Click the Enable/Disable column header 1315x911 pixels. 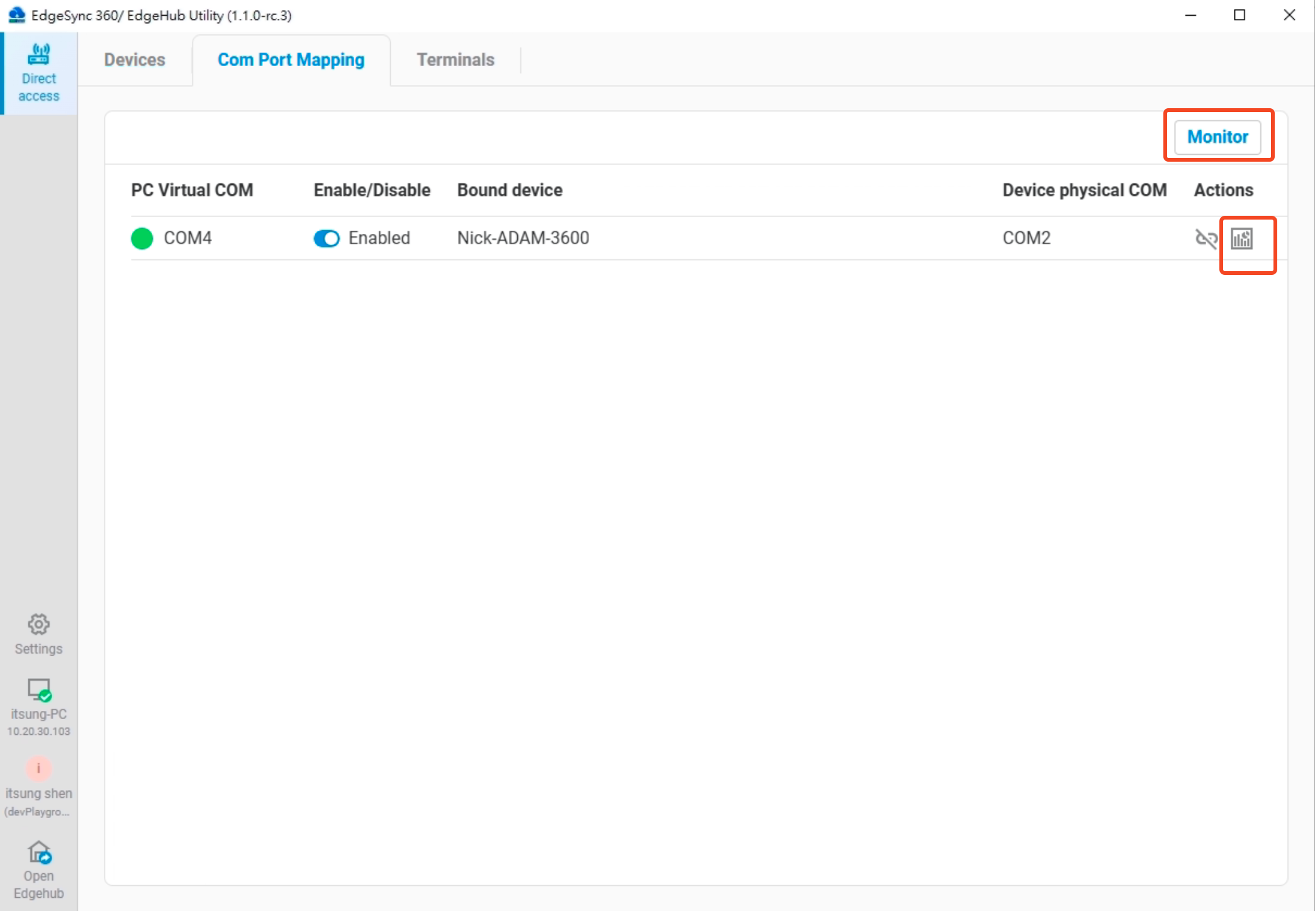[x=372, y=189]
